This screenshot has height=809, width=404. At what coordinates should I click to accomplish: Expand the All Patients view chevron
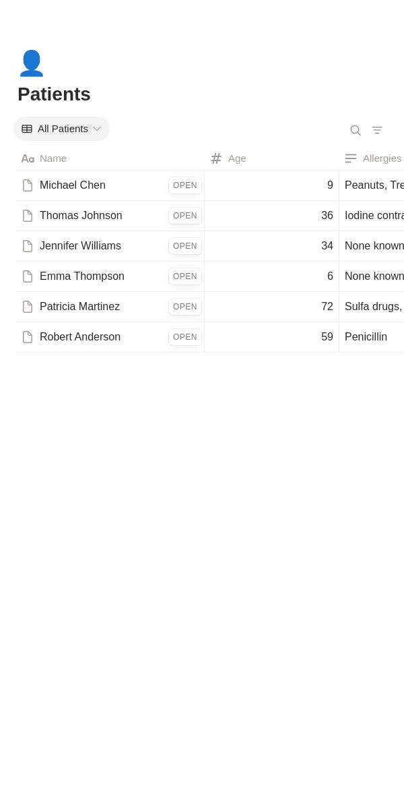[x=97, y=129]
